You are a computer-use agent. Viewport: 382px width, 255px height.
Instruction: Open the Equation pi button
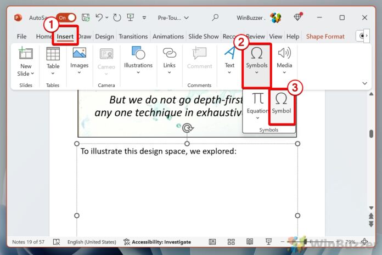[x=257, y=99]
